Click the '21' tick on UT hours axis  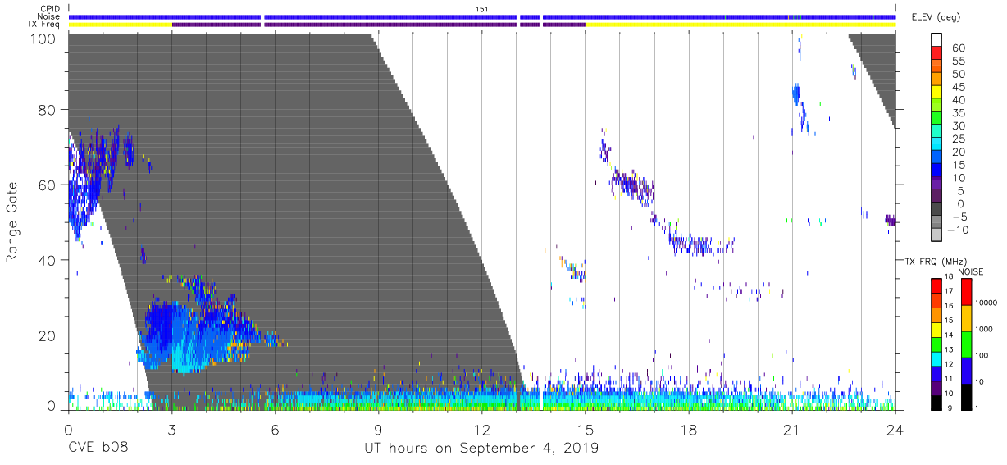(x=792, y=430)
